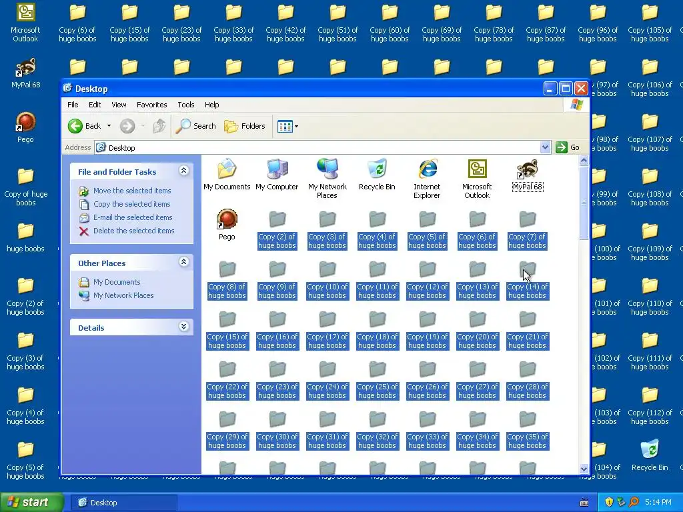Open Search in the Explorer toolbar

(x=196, y=126)
